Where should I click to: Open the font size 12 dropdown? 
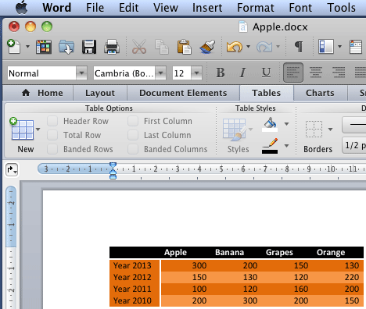pyautogui.click(x=196, y=73)
